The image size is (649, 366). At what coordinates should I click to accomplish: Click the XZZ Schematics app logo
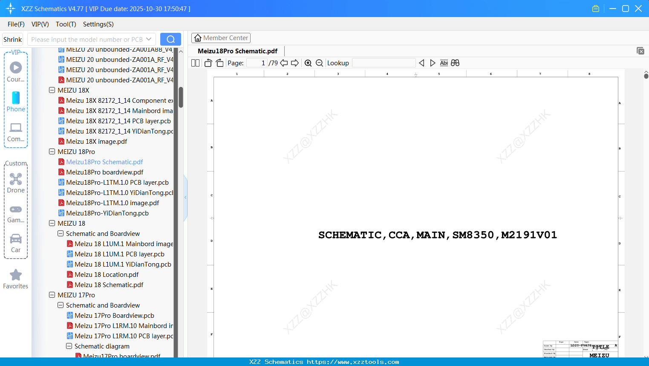tap(11, 9)
